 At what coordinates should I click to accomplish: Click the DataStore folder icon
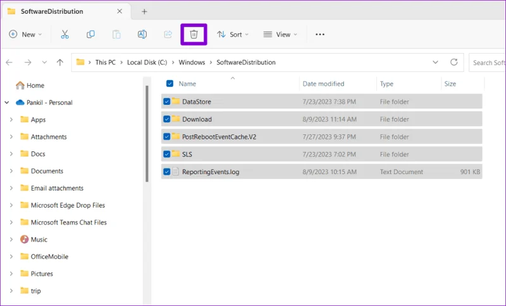(176, 102)
